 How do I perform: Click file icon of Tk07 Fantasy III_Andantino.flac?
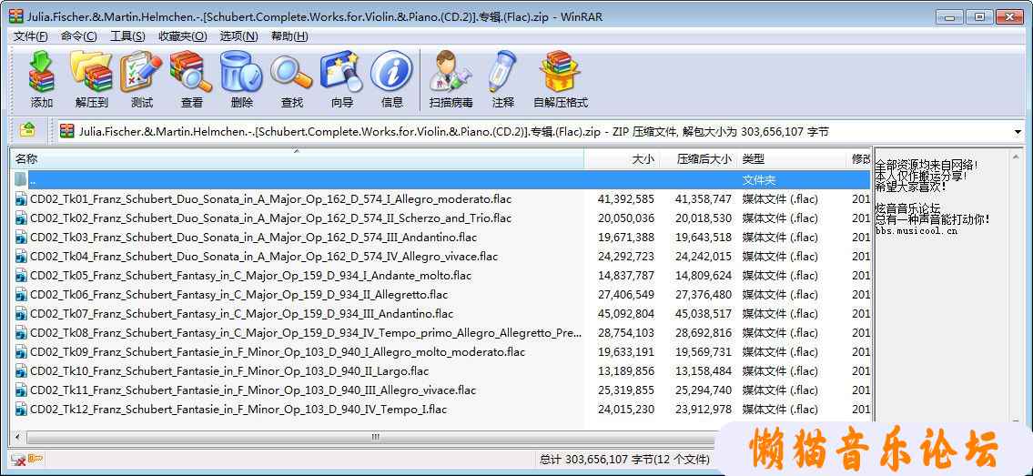(21, 313)
